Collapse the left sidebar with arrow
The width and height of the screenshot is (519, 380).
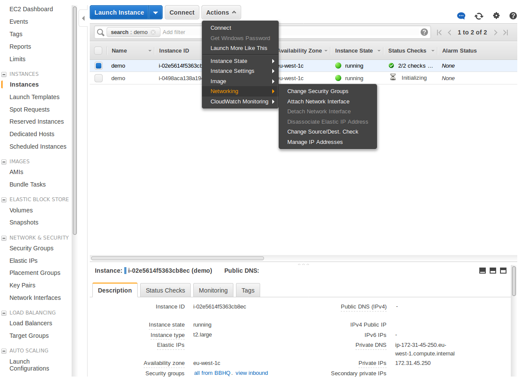coord(83,19)
